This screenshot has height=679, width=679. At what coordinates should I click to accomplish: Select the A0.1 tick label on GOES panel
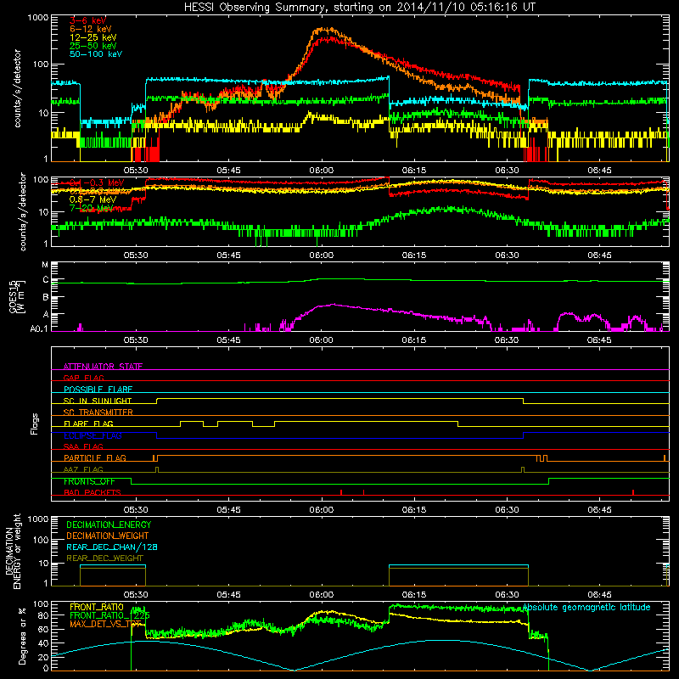(39, 328)
